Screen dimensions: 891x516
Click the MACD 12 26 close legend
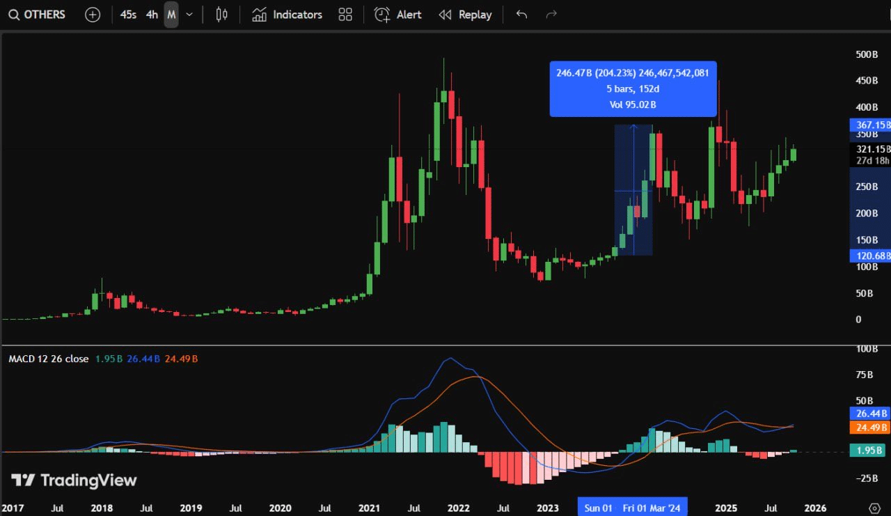tap(49, 359)
